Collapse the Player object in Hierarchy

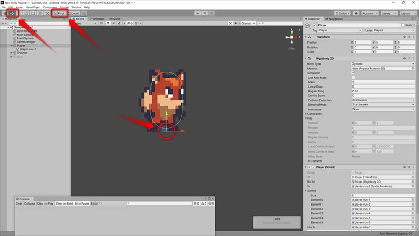pyautogui.click(x=12, y=46)
